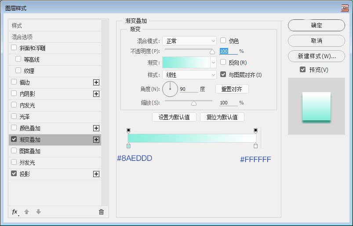Click the delete effect trash icon
The image size is (353, 226).
coord(101,212)
